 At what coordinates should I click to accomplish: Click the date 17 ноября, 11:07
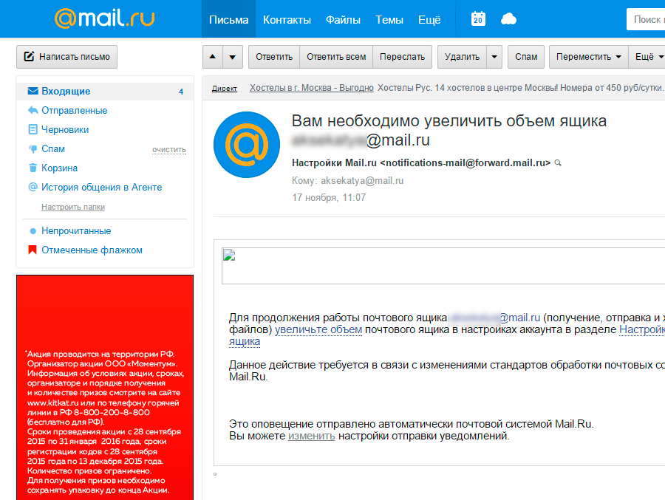(x=329, y=198)
